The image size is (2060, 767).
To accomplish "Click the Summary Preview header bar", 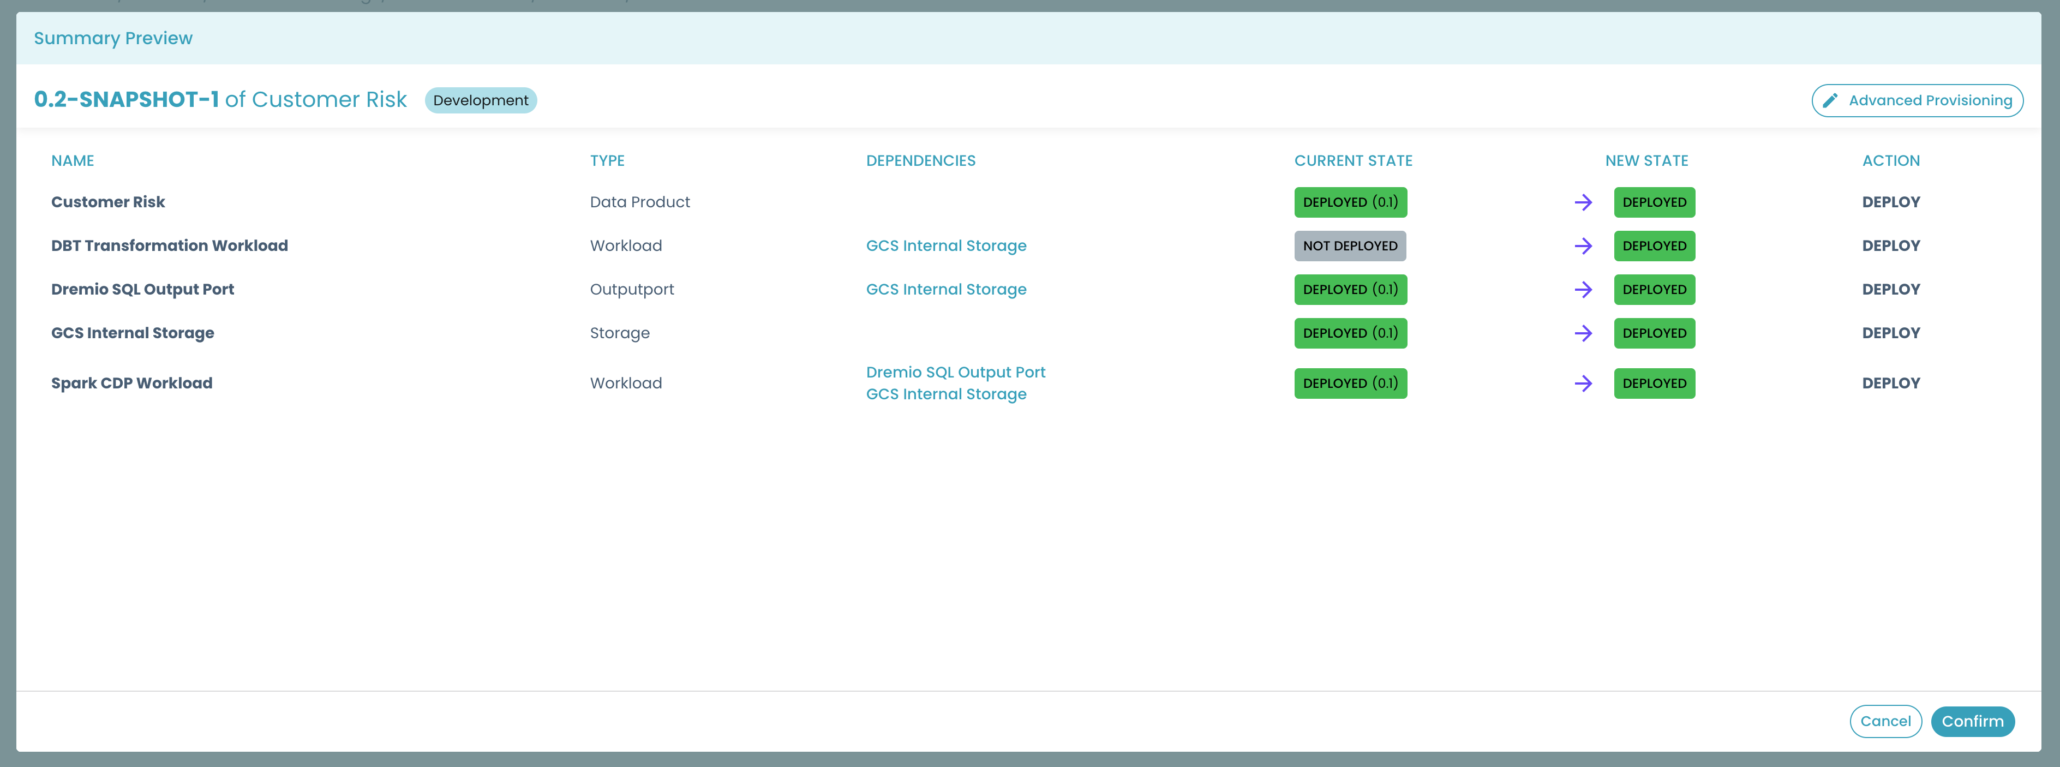I will pyautogui.click(x=113, y=38).
